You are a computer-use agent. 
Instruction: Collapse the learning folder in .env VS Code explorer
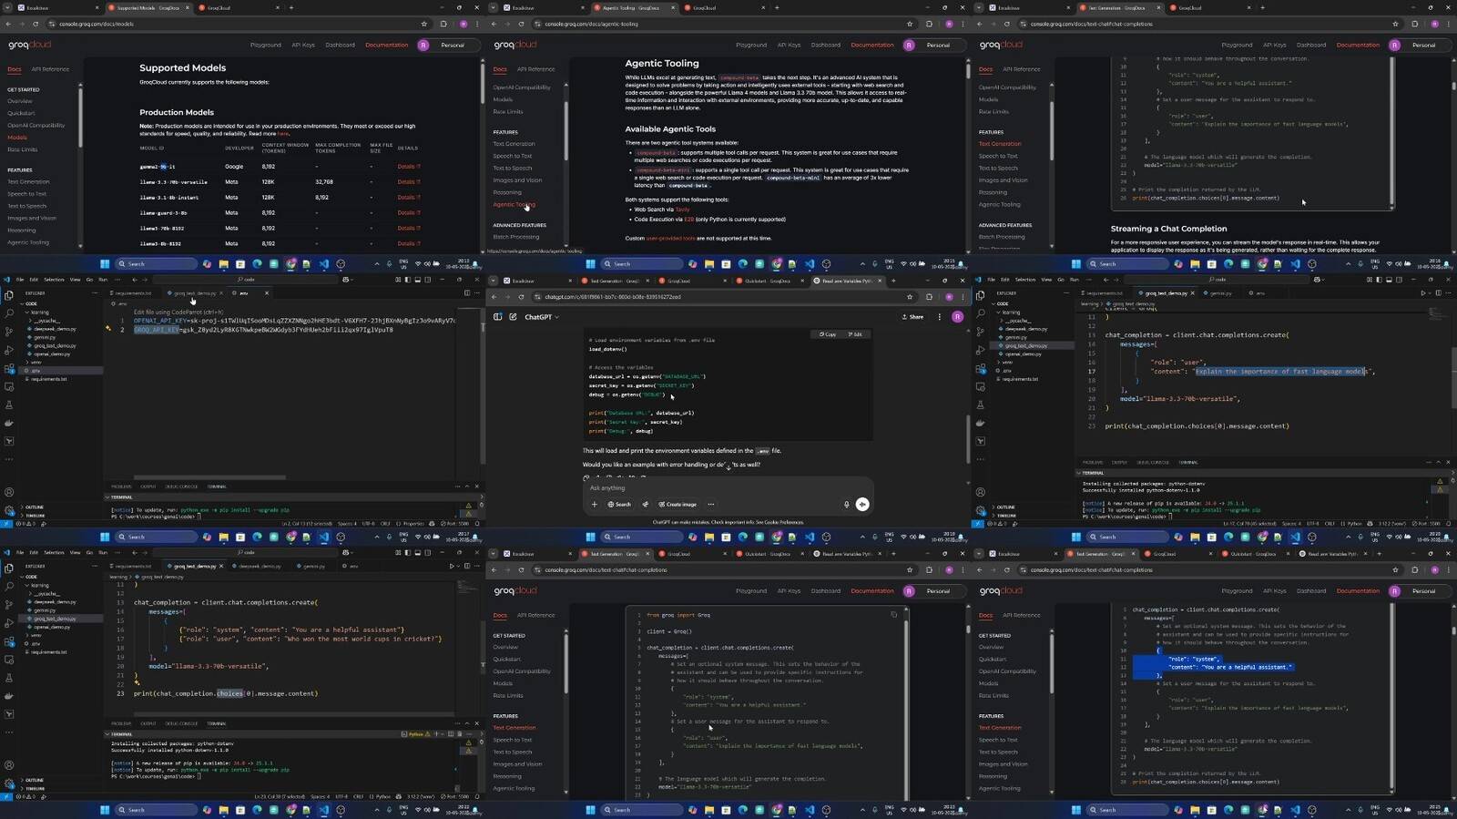click(40, 312)
